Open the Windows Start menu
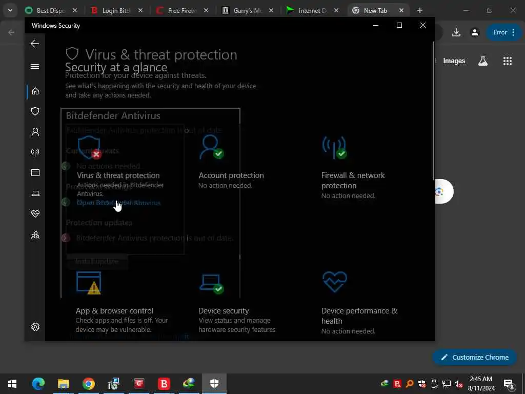The image size is (525, 394). (12, 384)
